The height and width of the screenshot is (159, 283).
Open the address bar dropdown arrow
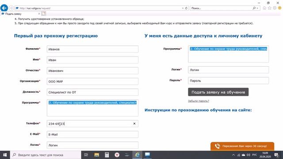click(183, 8)
